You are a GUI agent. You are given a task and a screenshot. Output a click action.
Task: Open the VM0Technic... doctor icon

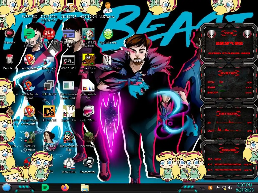(x=108, y=10)
